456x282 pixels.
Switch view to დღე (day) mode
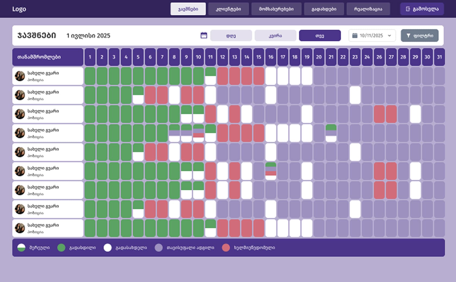pyautogui.click(x=231, y=36)
